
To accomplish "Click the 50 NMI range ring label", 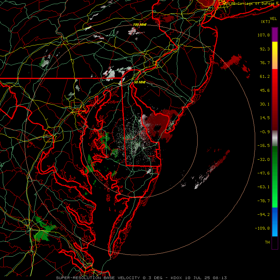I will pyautogui.click(x=140, y=82).
